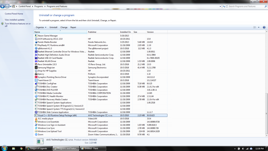Open the view options dropdown arrow
This screenshot has height=151, width=268.
coord(259,27)
